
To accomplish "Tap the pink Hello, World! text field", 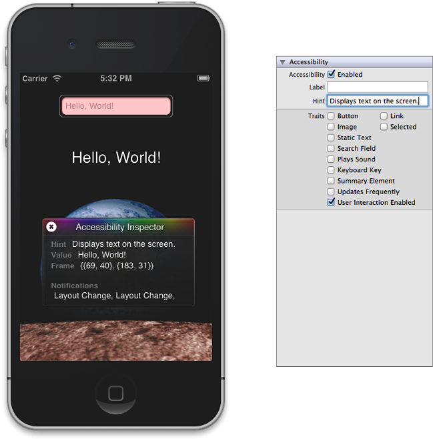I will coord(116,106).
